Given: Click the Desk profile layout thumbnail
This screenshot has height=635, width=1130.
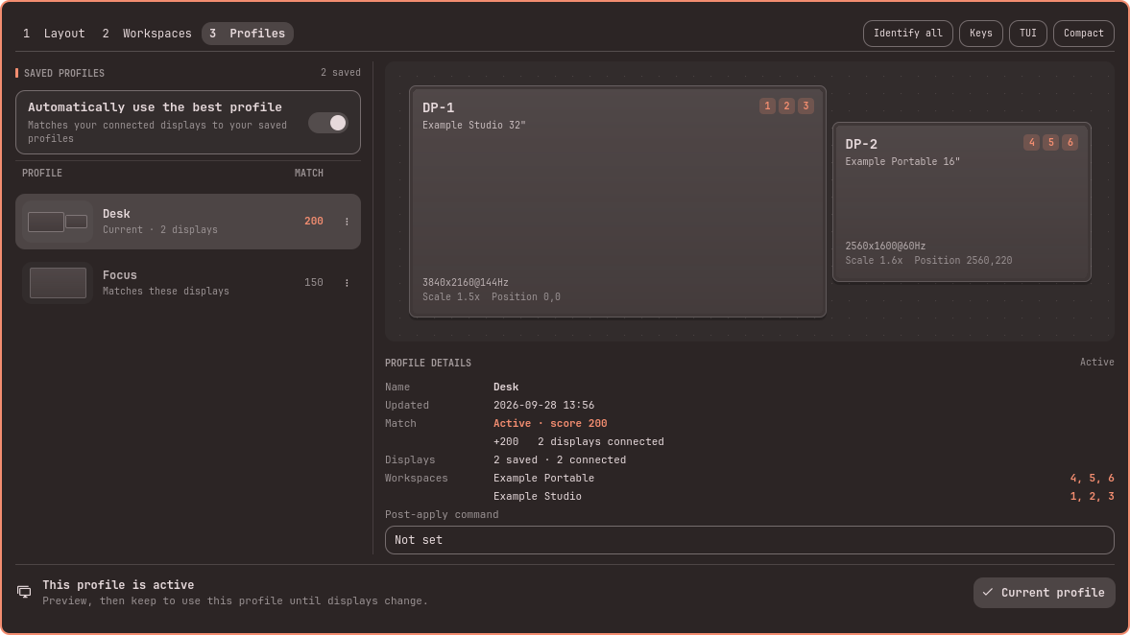Looking at the screenshot, I should tap(58, 222).
